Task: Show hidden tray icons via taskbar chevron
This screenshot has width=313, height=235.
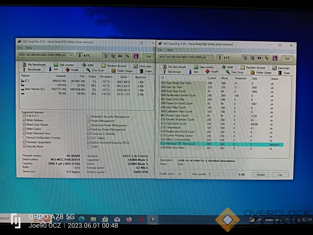Action: point(287,219)
